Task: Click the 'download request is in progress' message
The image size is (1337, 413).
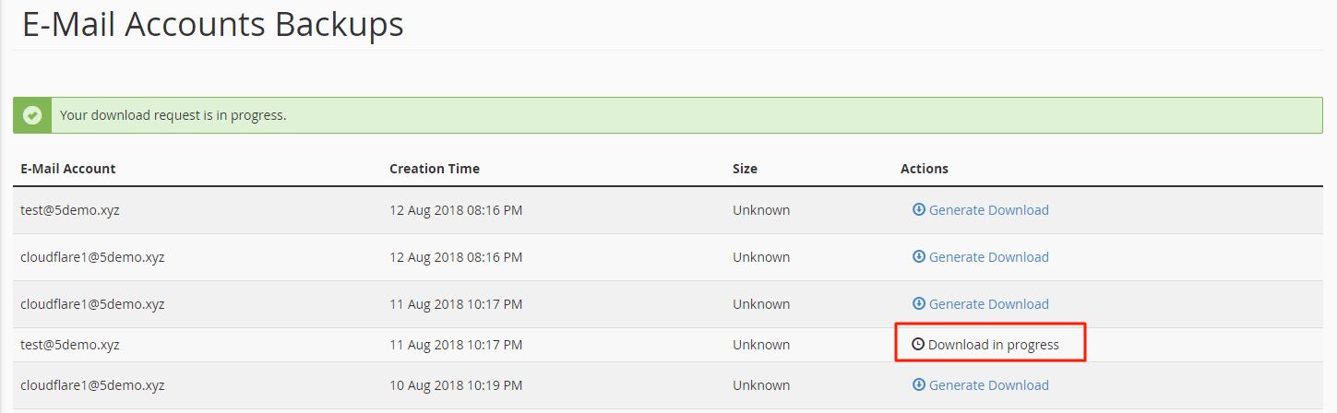Action: 173,115
